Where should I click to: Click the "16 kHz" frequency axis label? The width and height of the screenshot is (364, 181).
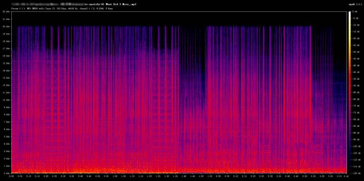tap(6, 55)
